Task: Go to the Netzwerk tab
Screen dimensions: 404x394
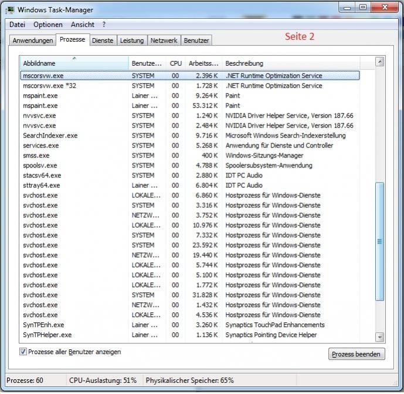Action: tap(164, 41)
